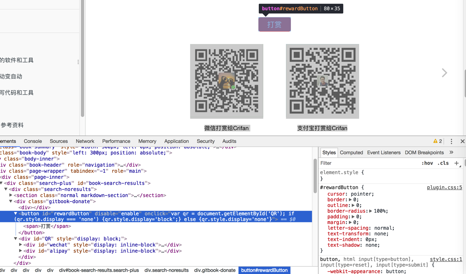The image size is (466, 274).
Task: Click 支付宝打赏给Crifan caption
Action: tap(322, 128)
